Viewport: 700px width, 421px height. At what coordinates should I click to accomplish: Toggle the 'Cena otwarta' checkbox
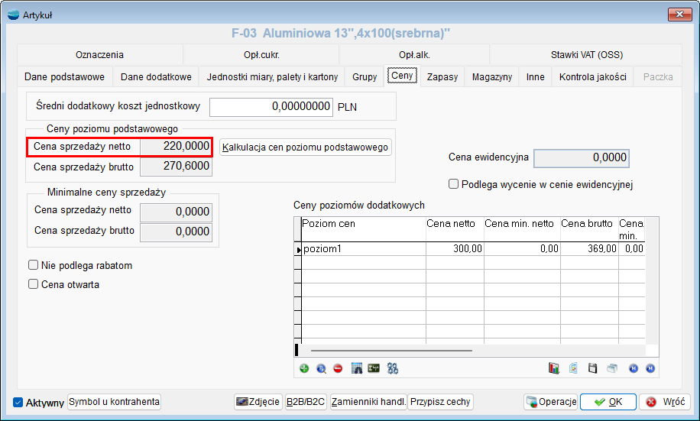(x=34, y=284)
